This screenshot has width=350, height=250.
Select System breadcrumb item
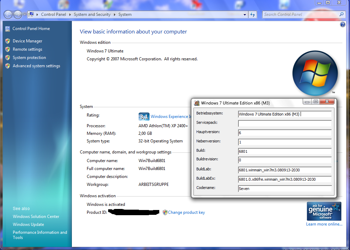tap(125, 14)
